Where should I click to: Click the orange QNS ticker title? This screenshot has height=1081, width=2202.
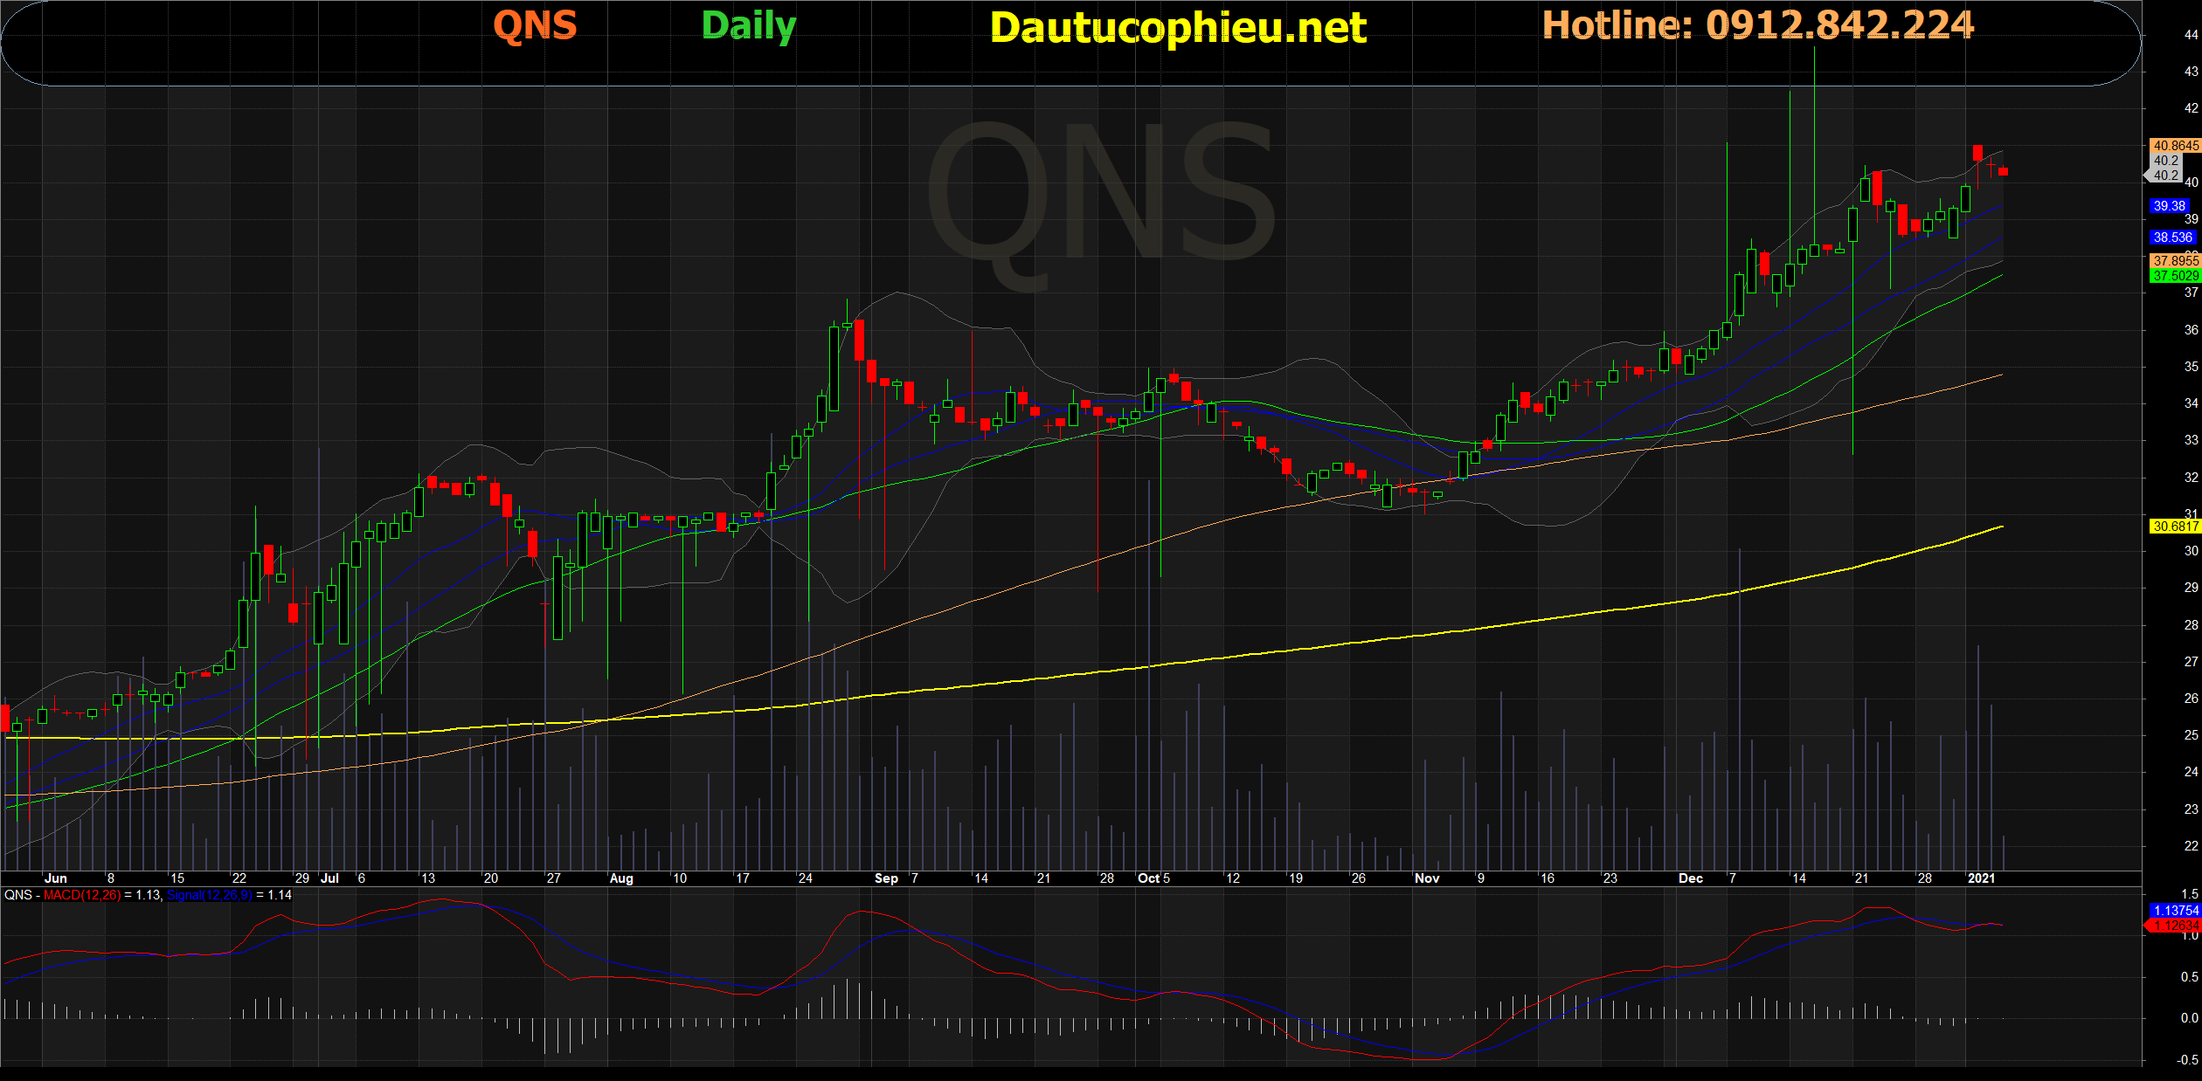pyautogui.click(x=535, y=25)
